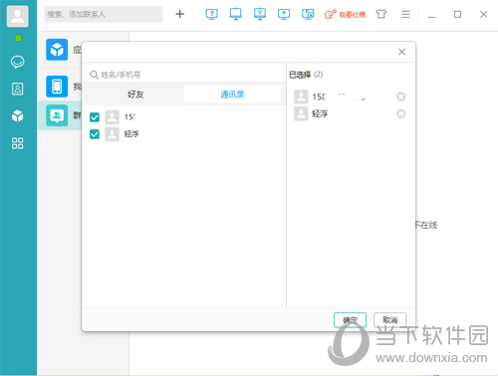
Task: Click 轻浮 name in selected panel
Action: coord(320,113)
